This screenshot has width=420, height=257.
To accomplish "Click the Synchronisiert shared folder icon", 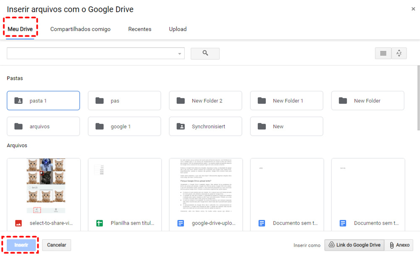I will (x=181, y=127).
